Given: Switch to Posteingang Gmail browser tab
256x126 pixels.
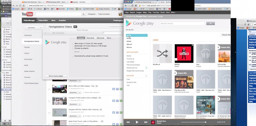Looking at the screenshot, I should (x=57, y=2).
